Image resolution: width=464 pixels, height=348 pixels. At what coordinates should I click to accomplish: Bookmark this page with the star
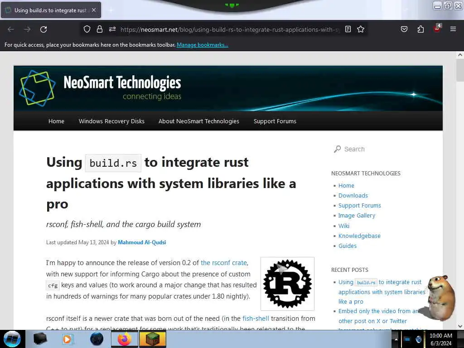click(360, 29)
